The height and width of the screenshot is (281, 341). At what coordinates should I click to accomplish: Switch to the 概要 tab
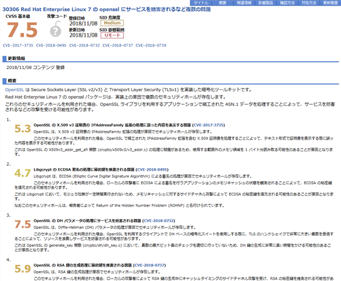[x=223, y=3]
